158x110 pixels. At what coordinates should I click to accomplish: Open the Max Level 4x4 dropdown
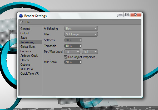90,52
